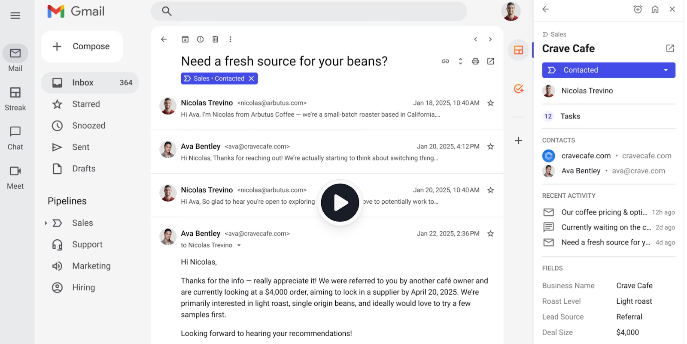
Task: Open the Chat section
Action: (x=15, y=138)
